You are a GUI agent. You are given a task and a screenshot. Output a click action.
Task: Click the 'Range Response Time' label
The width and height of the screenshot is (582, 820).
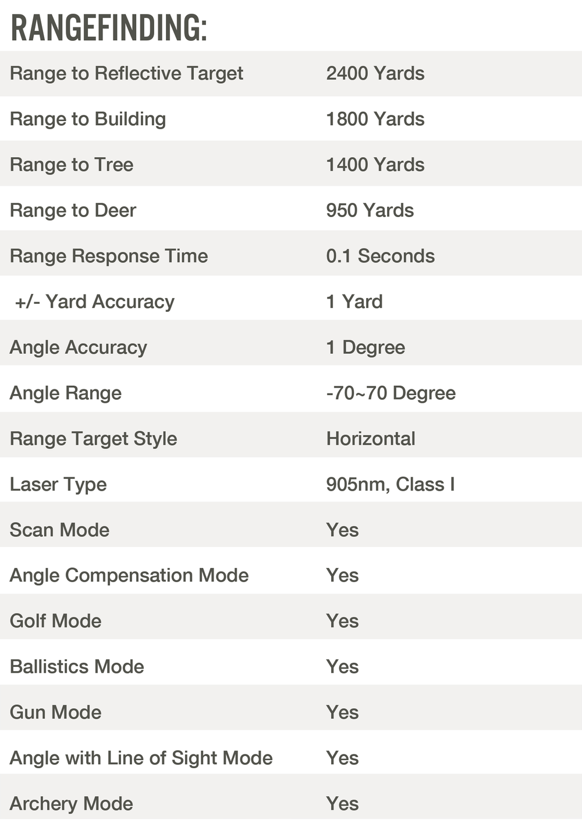tap(109, 256)
